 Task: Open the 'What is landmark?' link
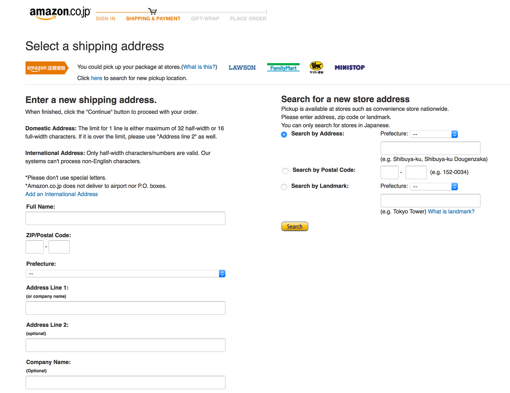(451, 211)
